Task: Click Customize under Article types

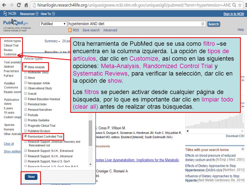Action: 10,54
